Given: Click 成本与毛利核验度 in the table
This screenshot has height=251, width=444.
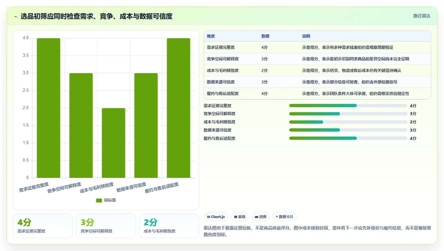Looking at the screenshot, I should click(223, 71).
